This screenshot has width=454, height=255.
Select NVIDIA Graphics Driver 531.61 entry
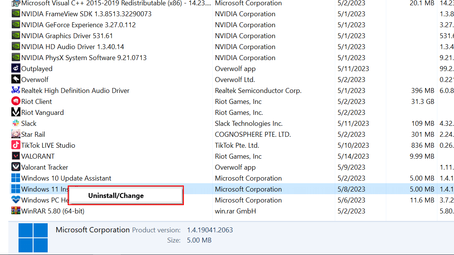point(67,36)
